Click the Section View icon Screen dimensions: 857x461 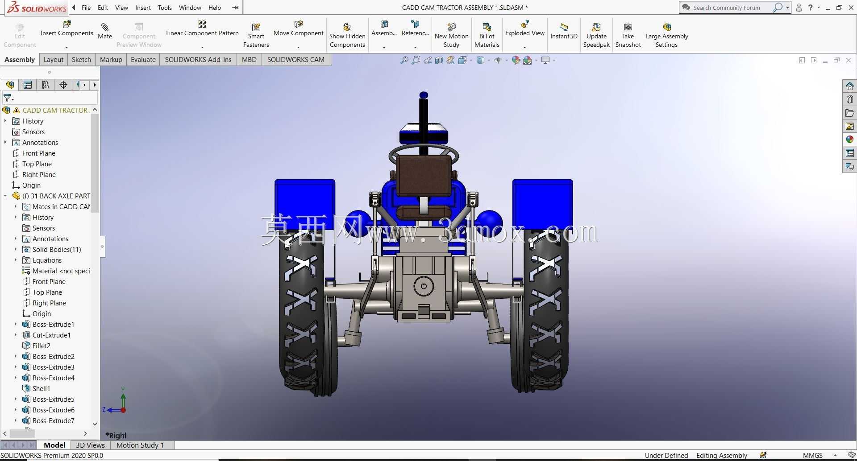pyautogui.click(x=439, y=60)
